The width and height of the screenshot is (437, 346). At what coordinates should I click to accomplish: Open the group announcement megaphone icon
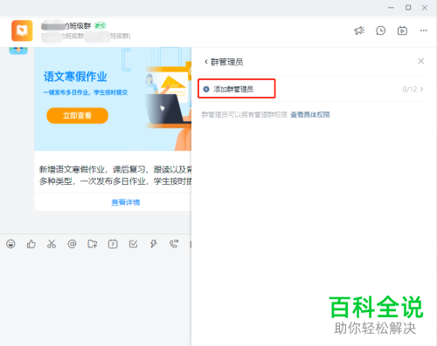pyautogui.click(x=359, y=31)
